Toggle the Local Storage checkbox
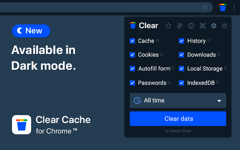 click(181, 69)
